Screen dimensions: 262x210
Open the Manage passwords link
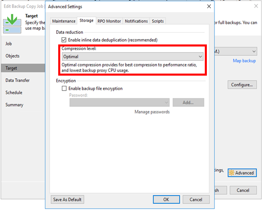point(152,112)
